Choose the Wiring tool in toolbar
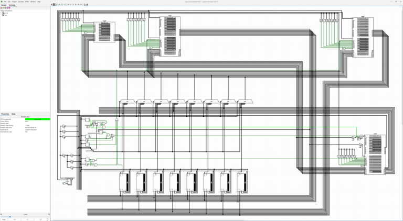 (57, 4)
